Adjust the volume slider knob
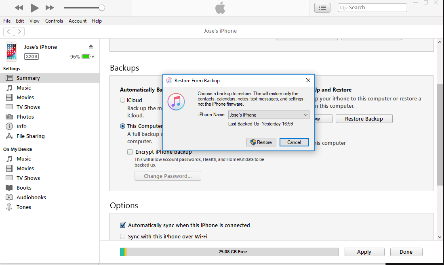 pos(102,8)
